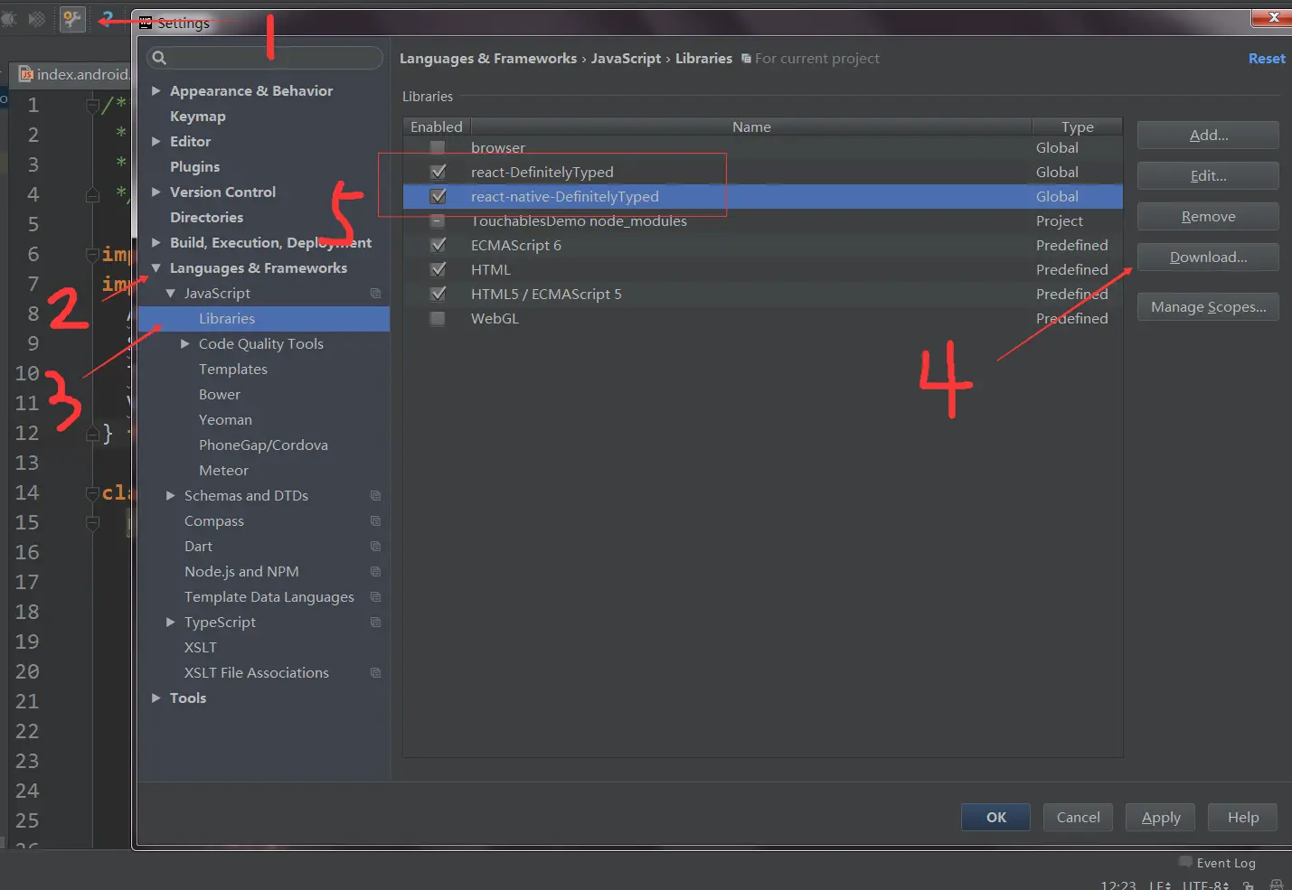
Task: Click the Reset link
Action: [1267, 58]
